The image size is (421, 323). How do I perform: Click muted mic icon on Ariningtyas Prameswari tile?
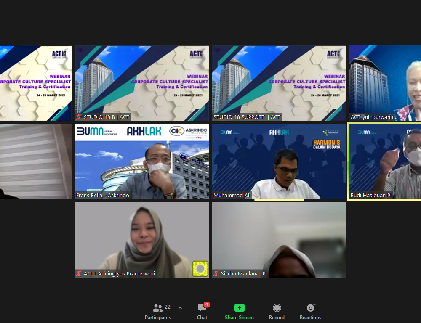pyautogui.click(x=79, y=274)
